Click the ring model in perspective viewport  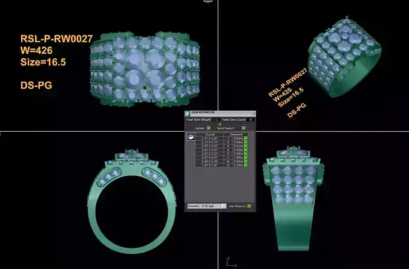[344, 56]
